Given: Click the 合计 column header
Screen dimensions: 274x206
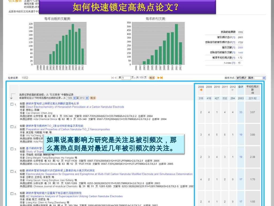Looking at the screenshot, I should pyautogui.click(x=241, y=87).
